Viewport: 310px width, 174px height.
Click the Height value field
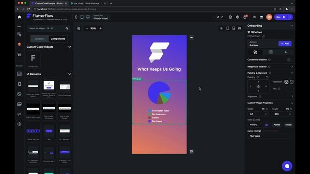coord(282,114)
